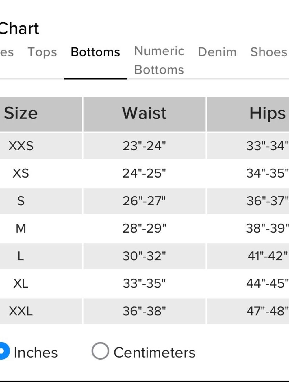Viewport: 289px width, 386px height.
Task: Select the XXS size row
Action: coord(144,146)
